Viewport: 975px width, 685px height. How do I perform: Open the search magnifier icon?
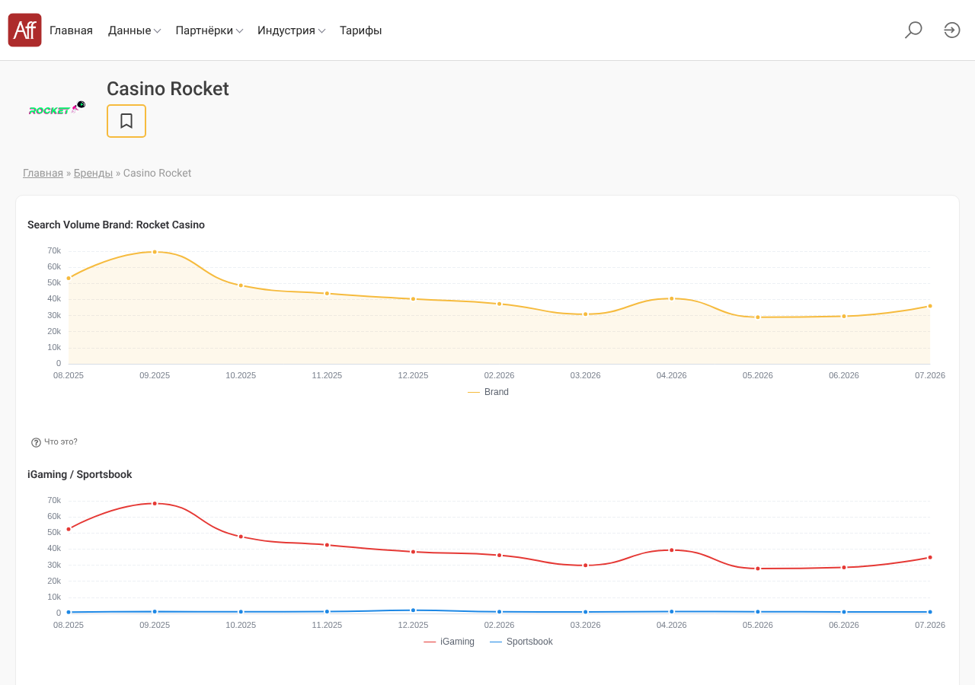pos(913,30)
